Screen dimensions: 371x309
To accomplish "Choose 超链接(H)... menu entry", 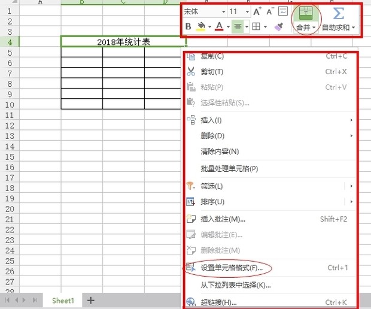I will (x=270, y=302).
